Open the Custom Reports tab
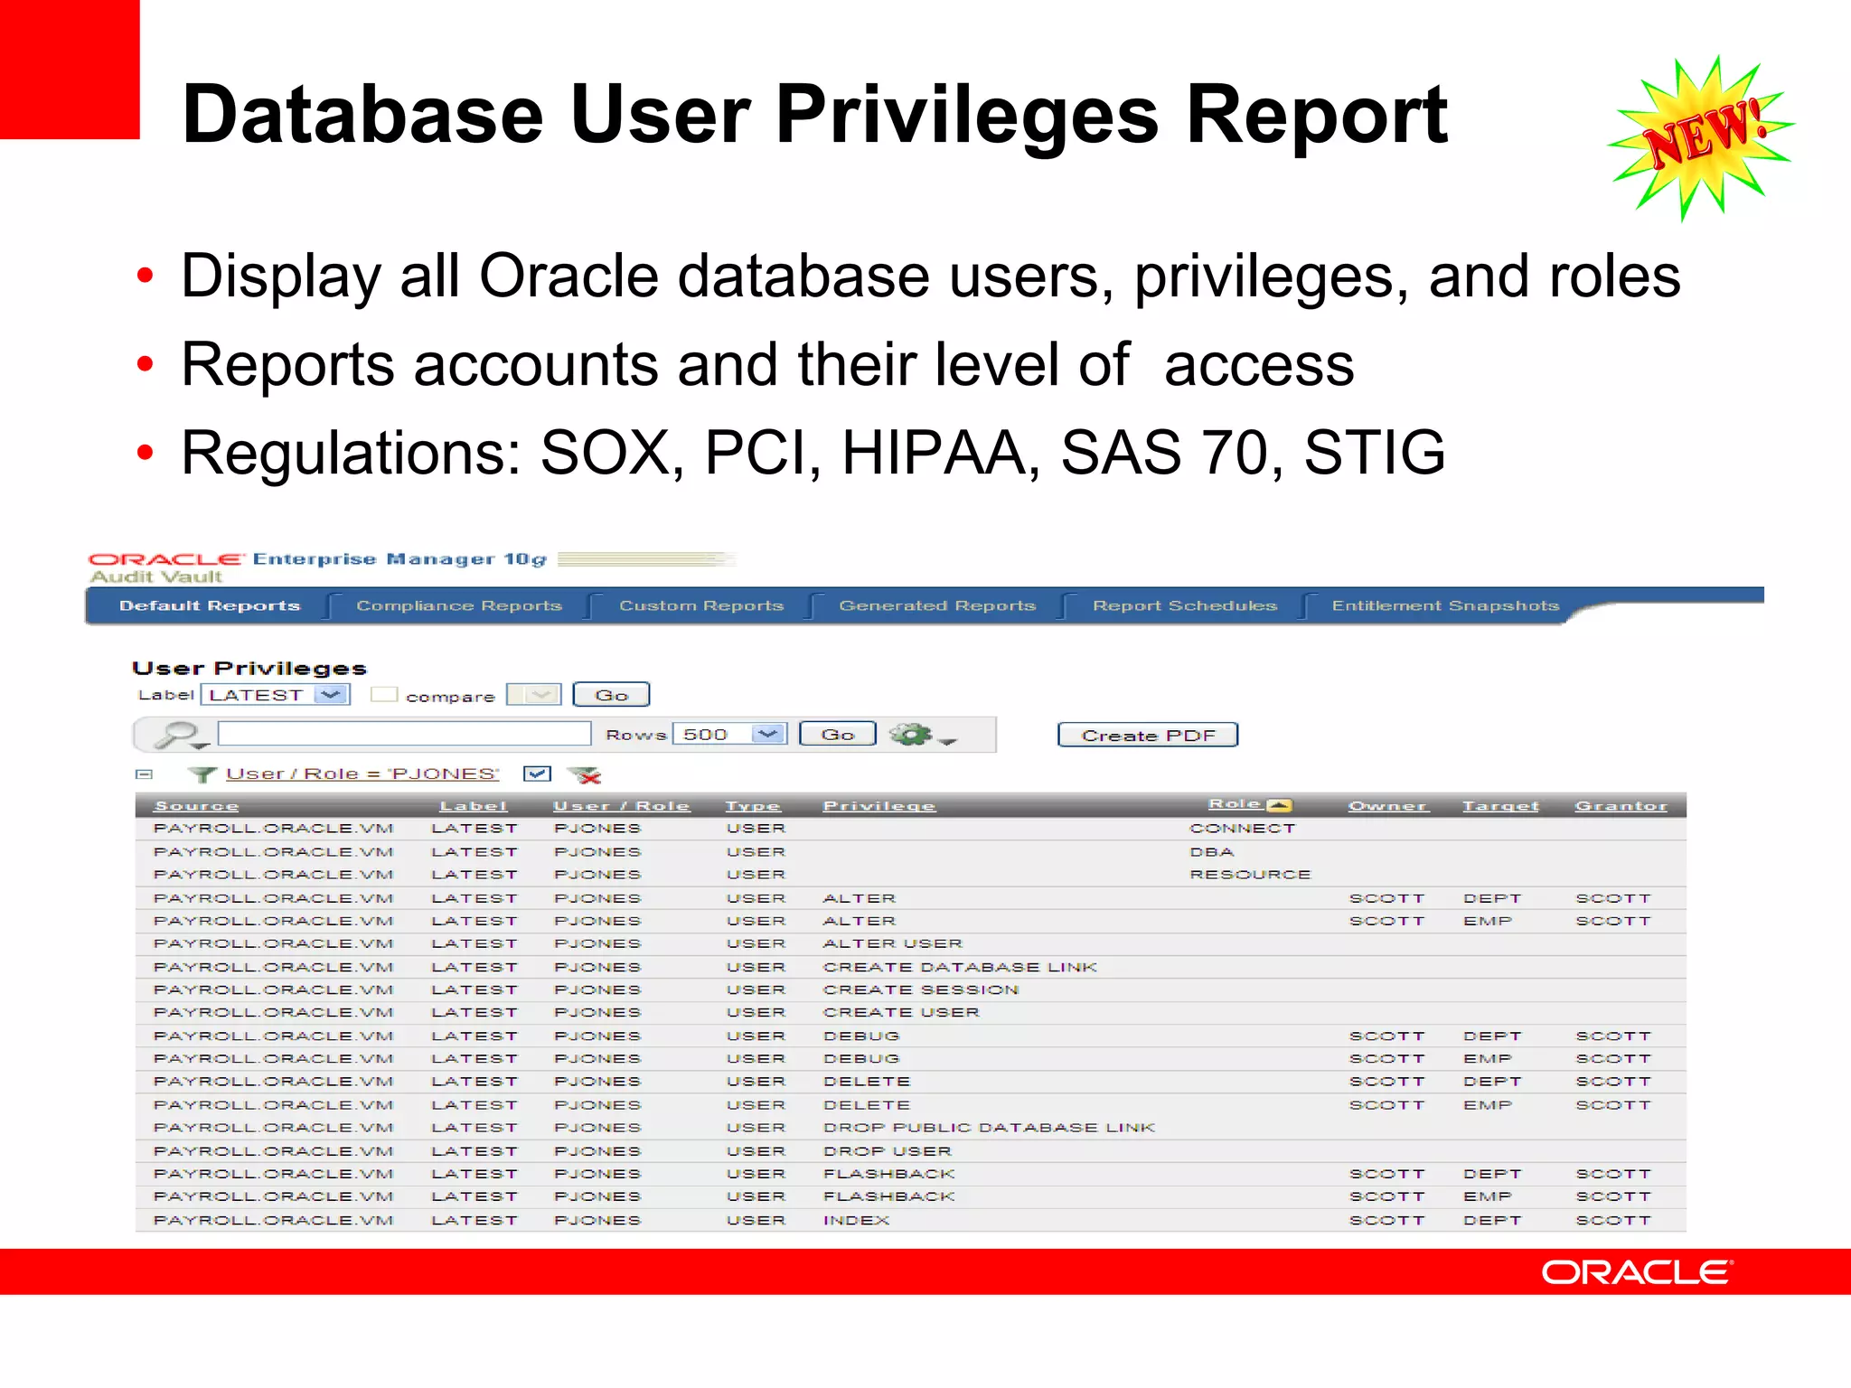The height and width of the screenshot is (1388, 1851). click(701, 605)
